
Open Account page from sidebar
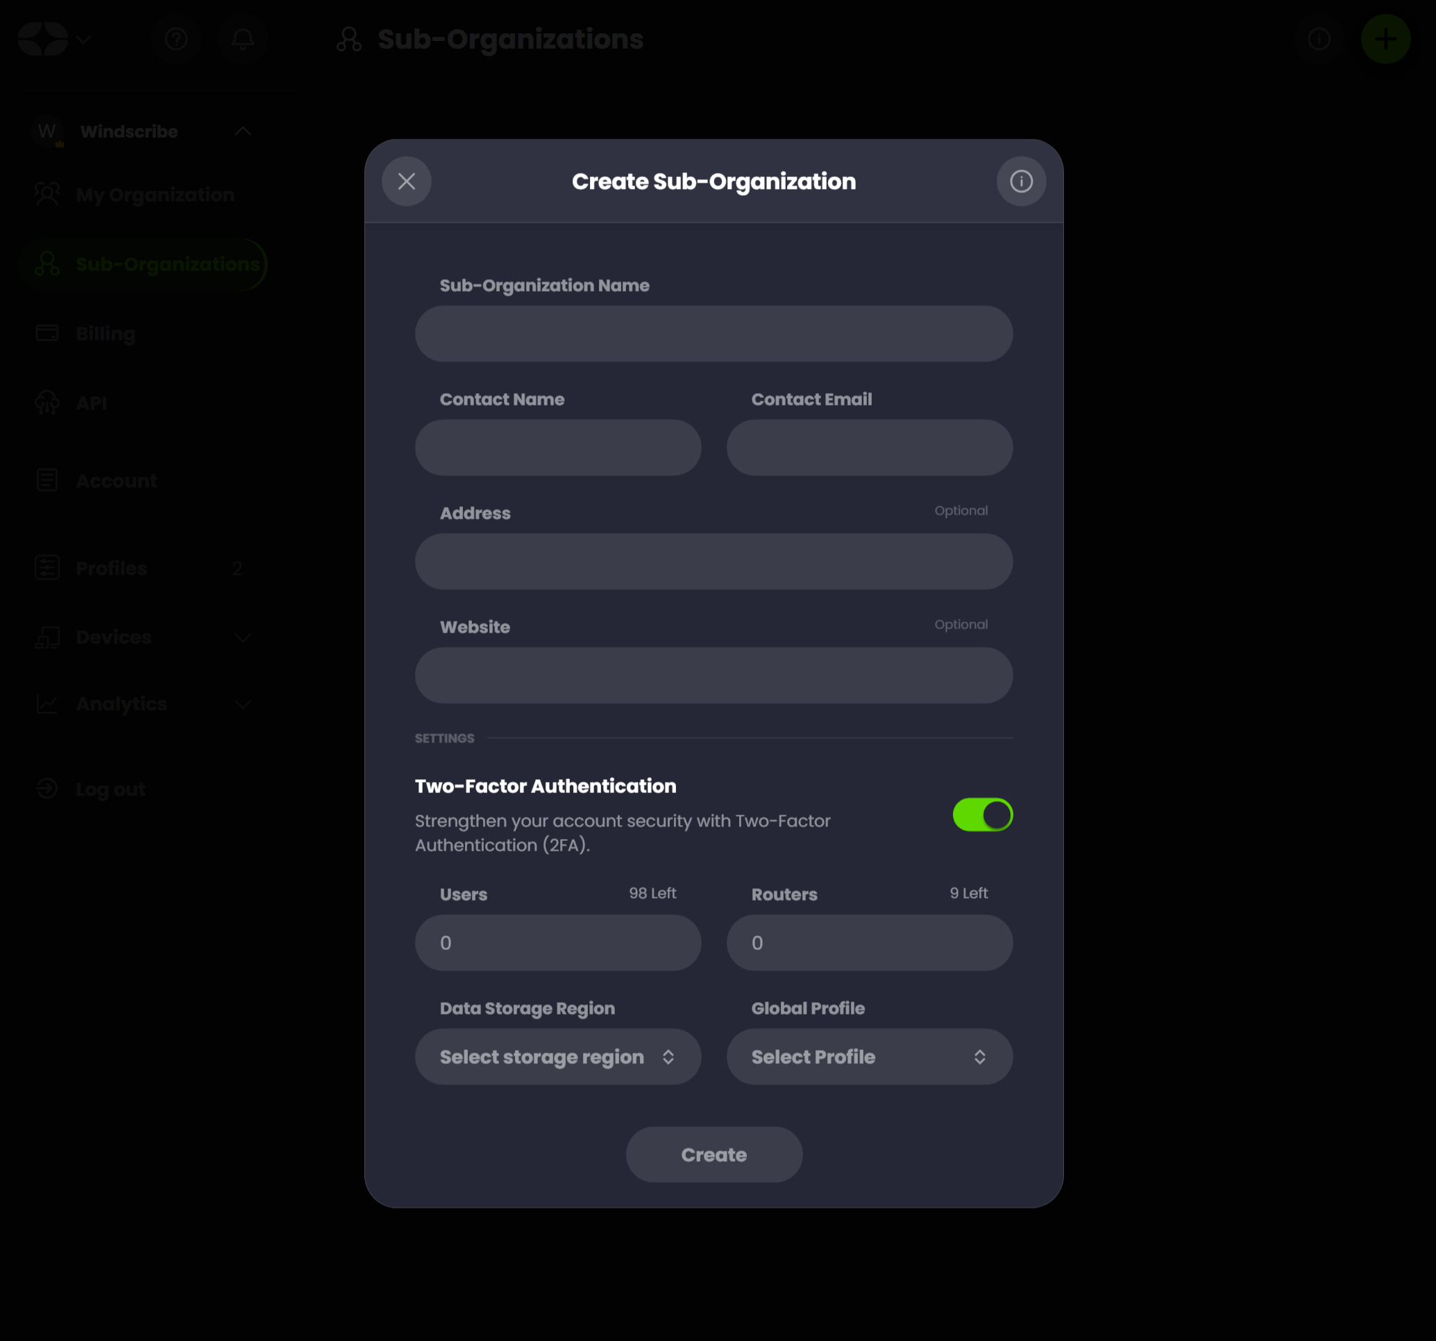tap(116, 481)
